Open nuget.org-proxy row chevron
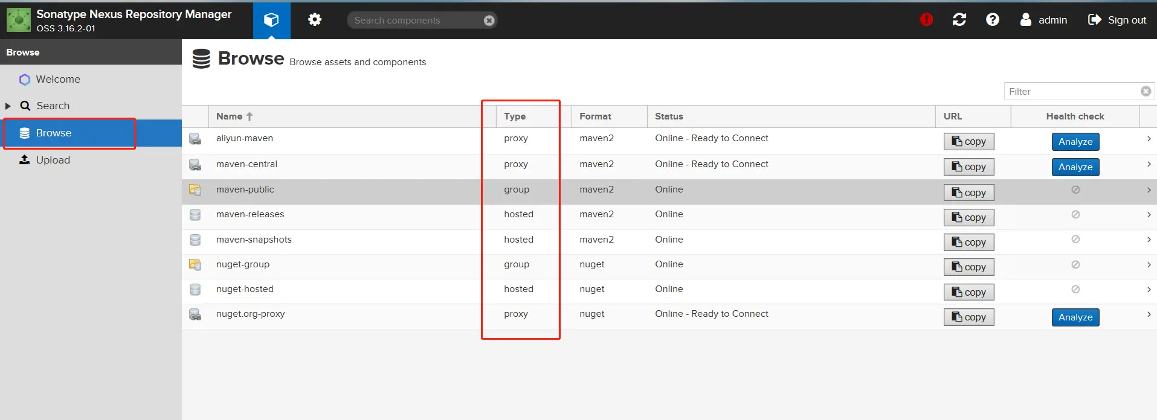 pyautogui.click(x=1149, y=314)
